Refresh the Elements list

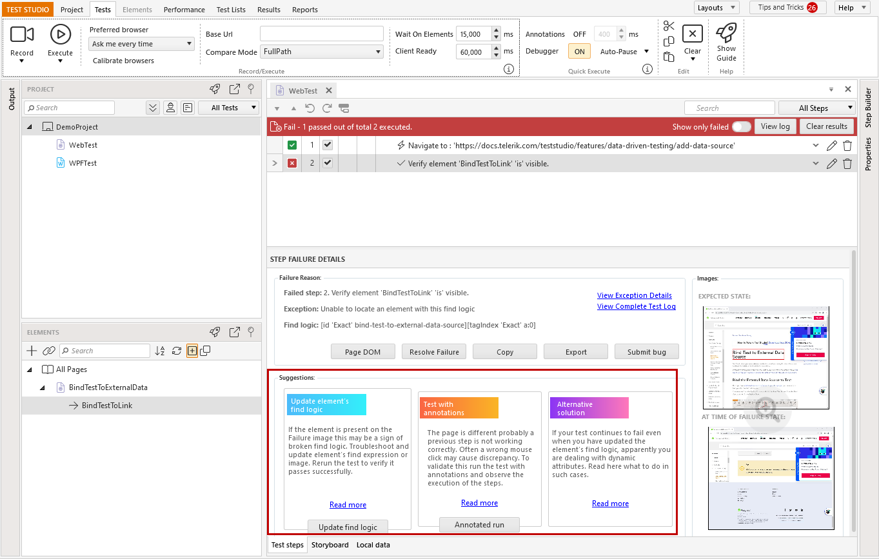176,351
